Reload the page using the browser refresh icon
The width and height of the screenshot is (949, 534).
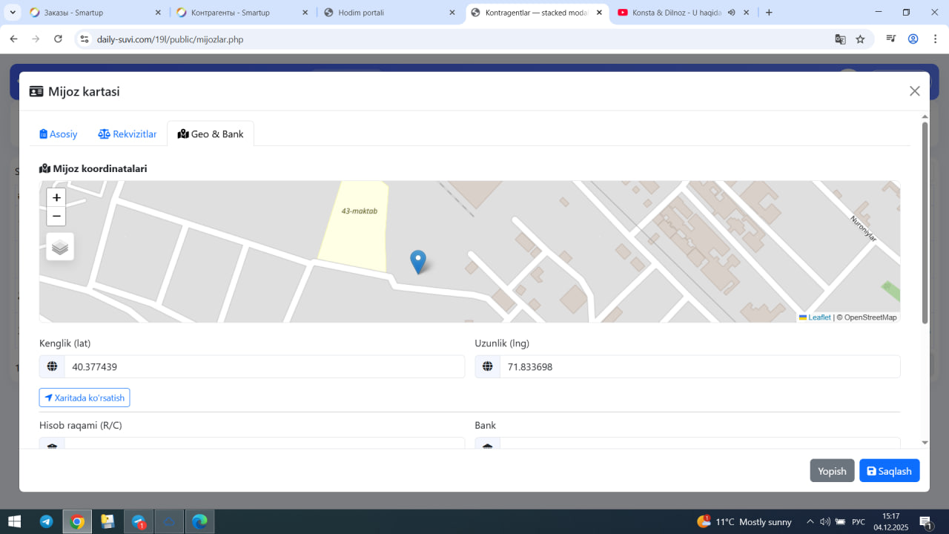[59, 39]
